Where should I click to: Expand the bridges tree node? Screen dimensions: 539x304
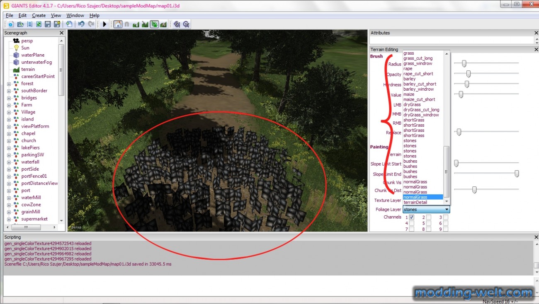[9, 98]
